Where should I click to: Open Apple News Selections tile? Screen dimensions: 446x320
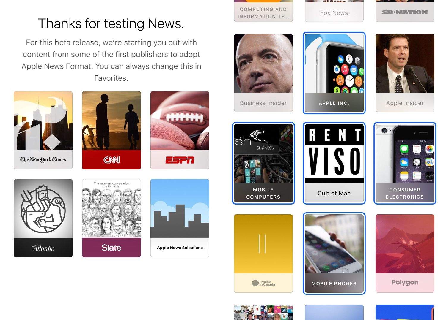coord(180,218)
